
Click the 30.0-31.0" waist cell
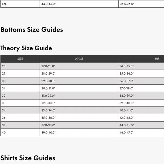79,89
